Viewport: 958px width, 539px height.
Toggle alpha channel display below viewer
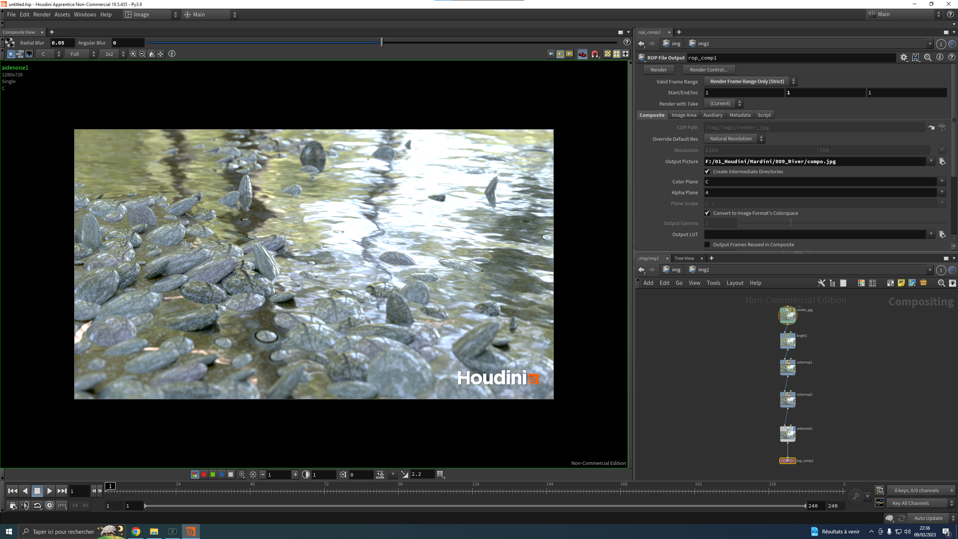click(x=231, y=475)
